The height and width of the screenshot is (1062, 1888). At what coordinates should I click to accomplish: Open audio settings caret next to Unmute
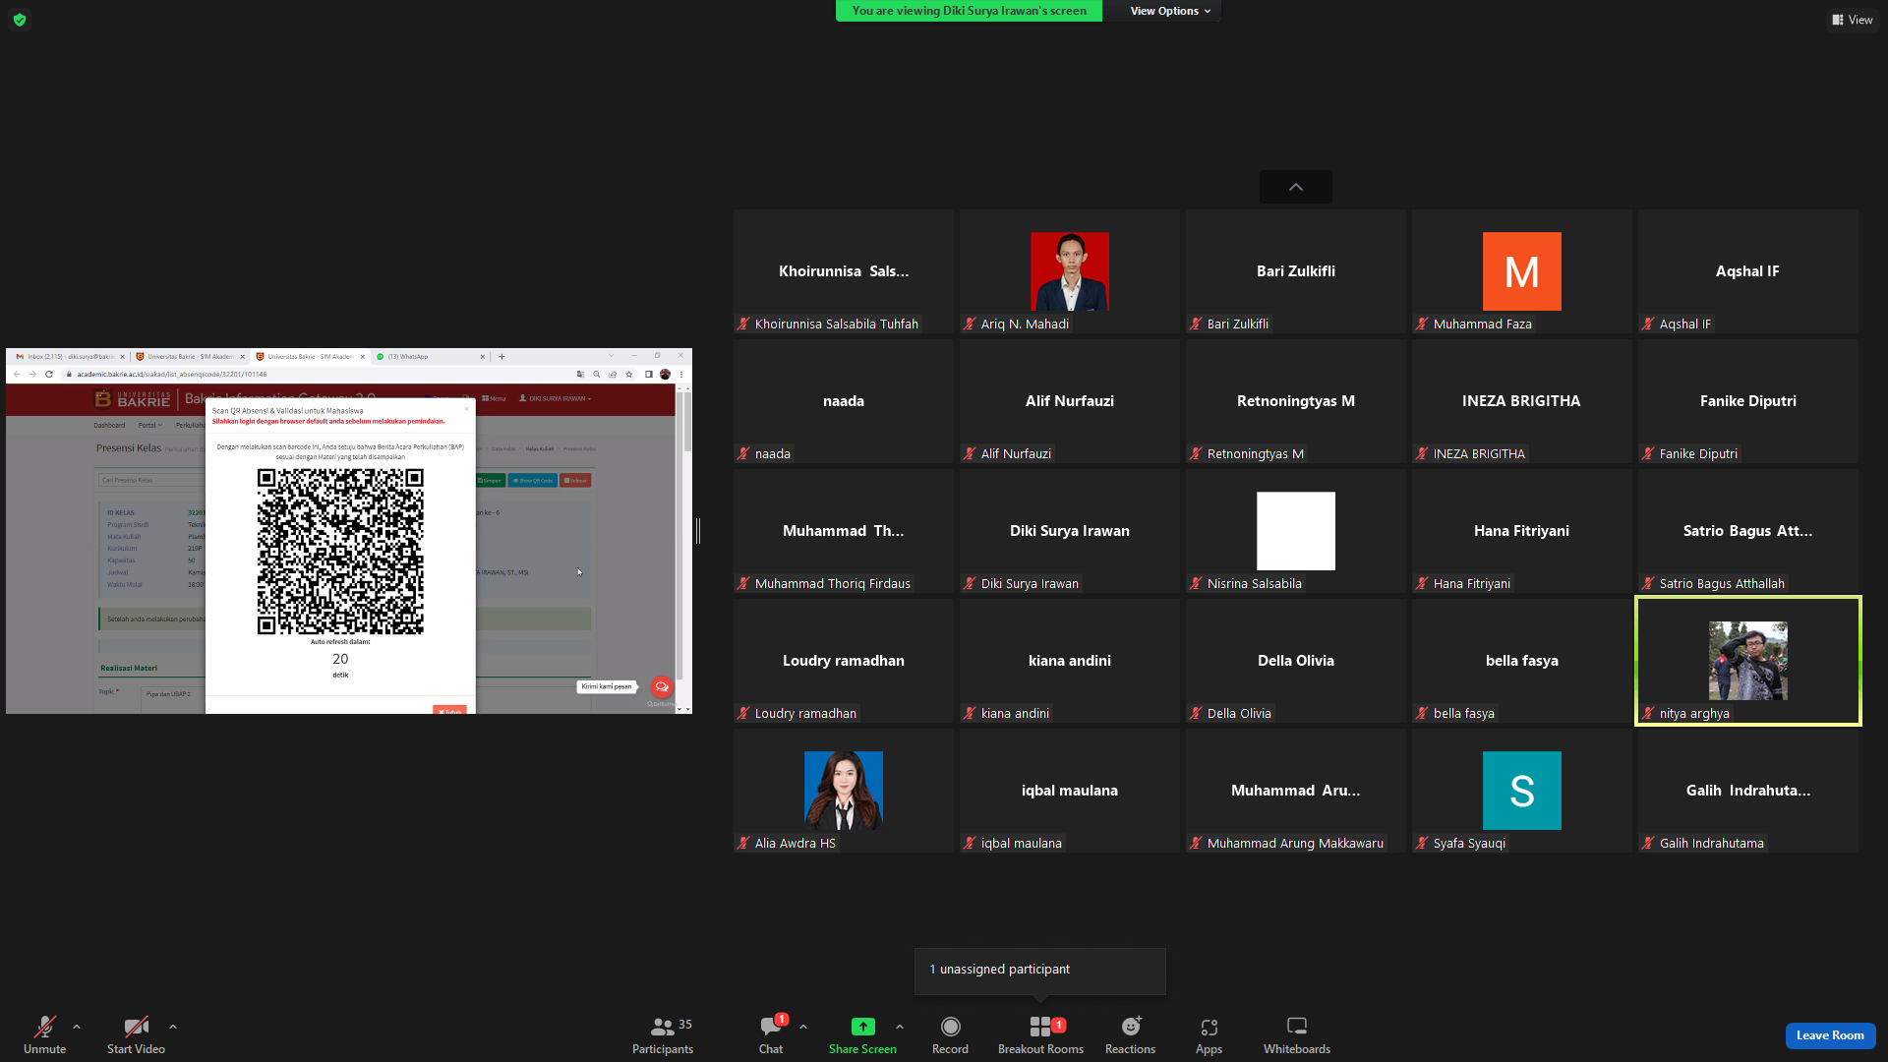77,1027
